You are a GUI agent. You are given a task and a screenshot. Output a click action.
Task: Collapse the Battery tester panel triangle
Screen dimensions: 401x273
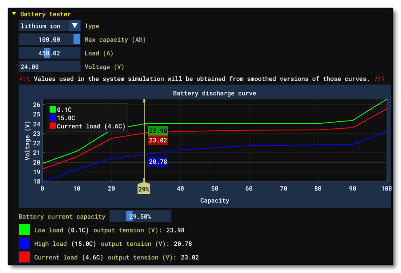coord(14,14)
